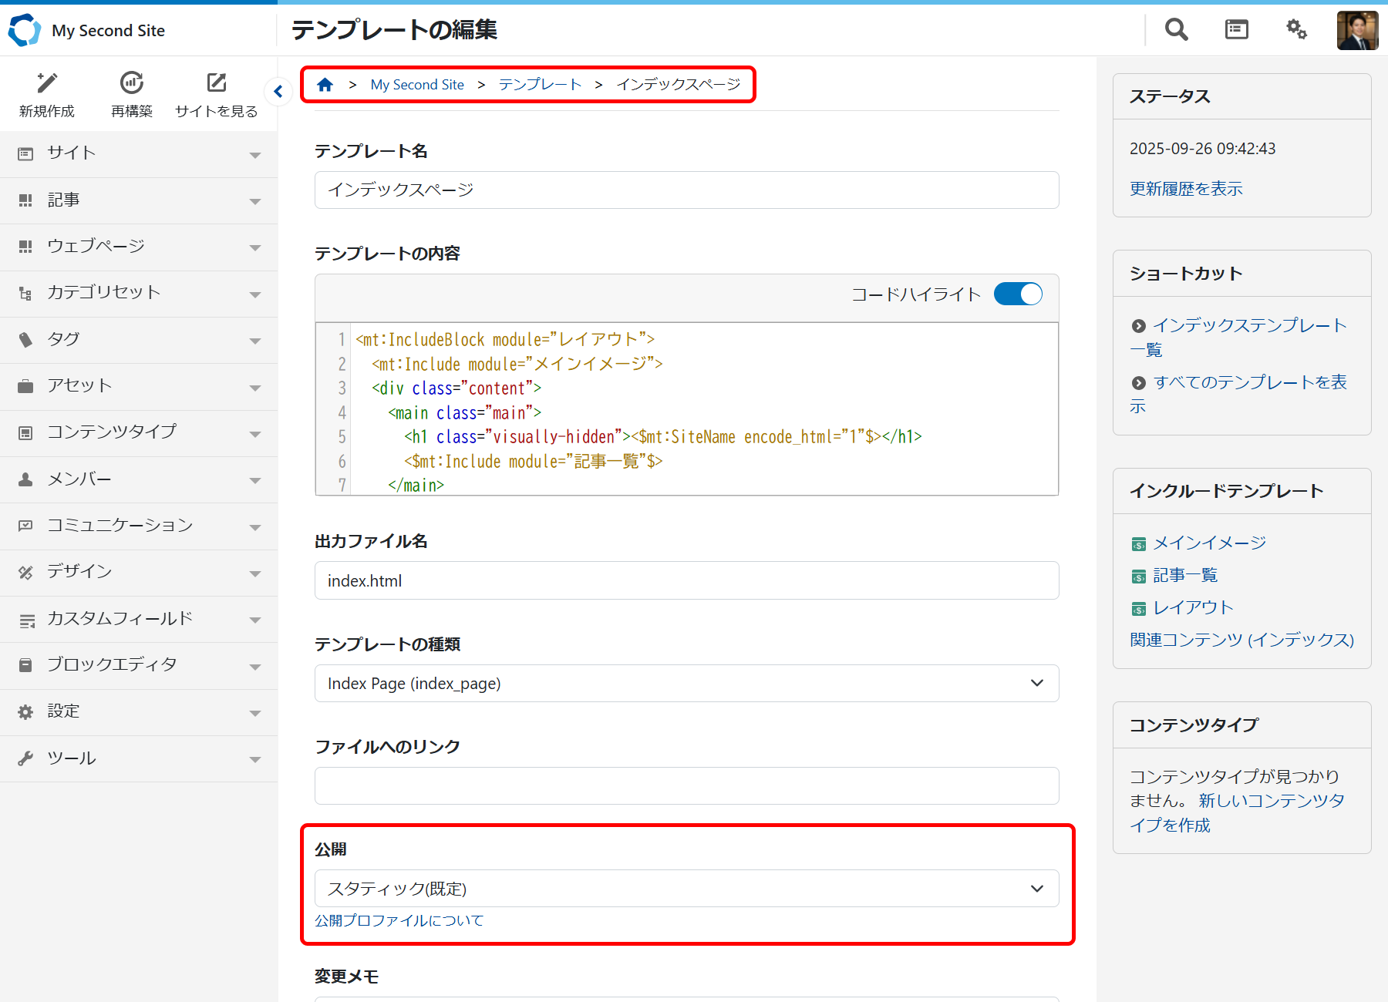Expand the デザイン sidebar menu
1388x1002 pixels.
[139, 572]
